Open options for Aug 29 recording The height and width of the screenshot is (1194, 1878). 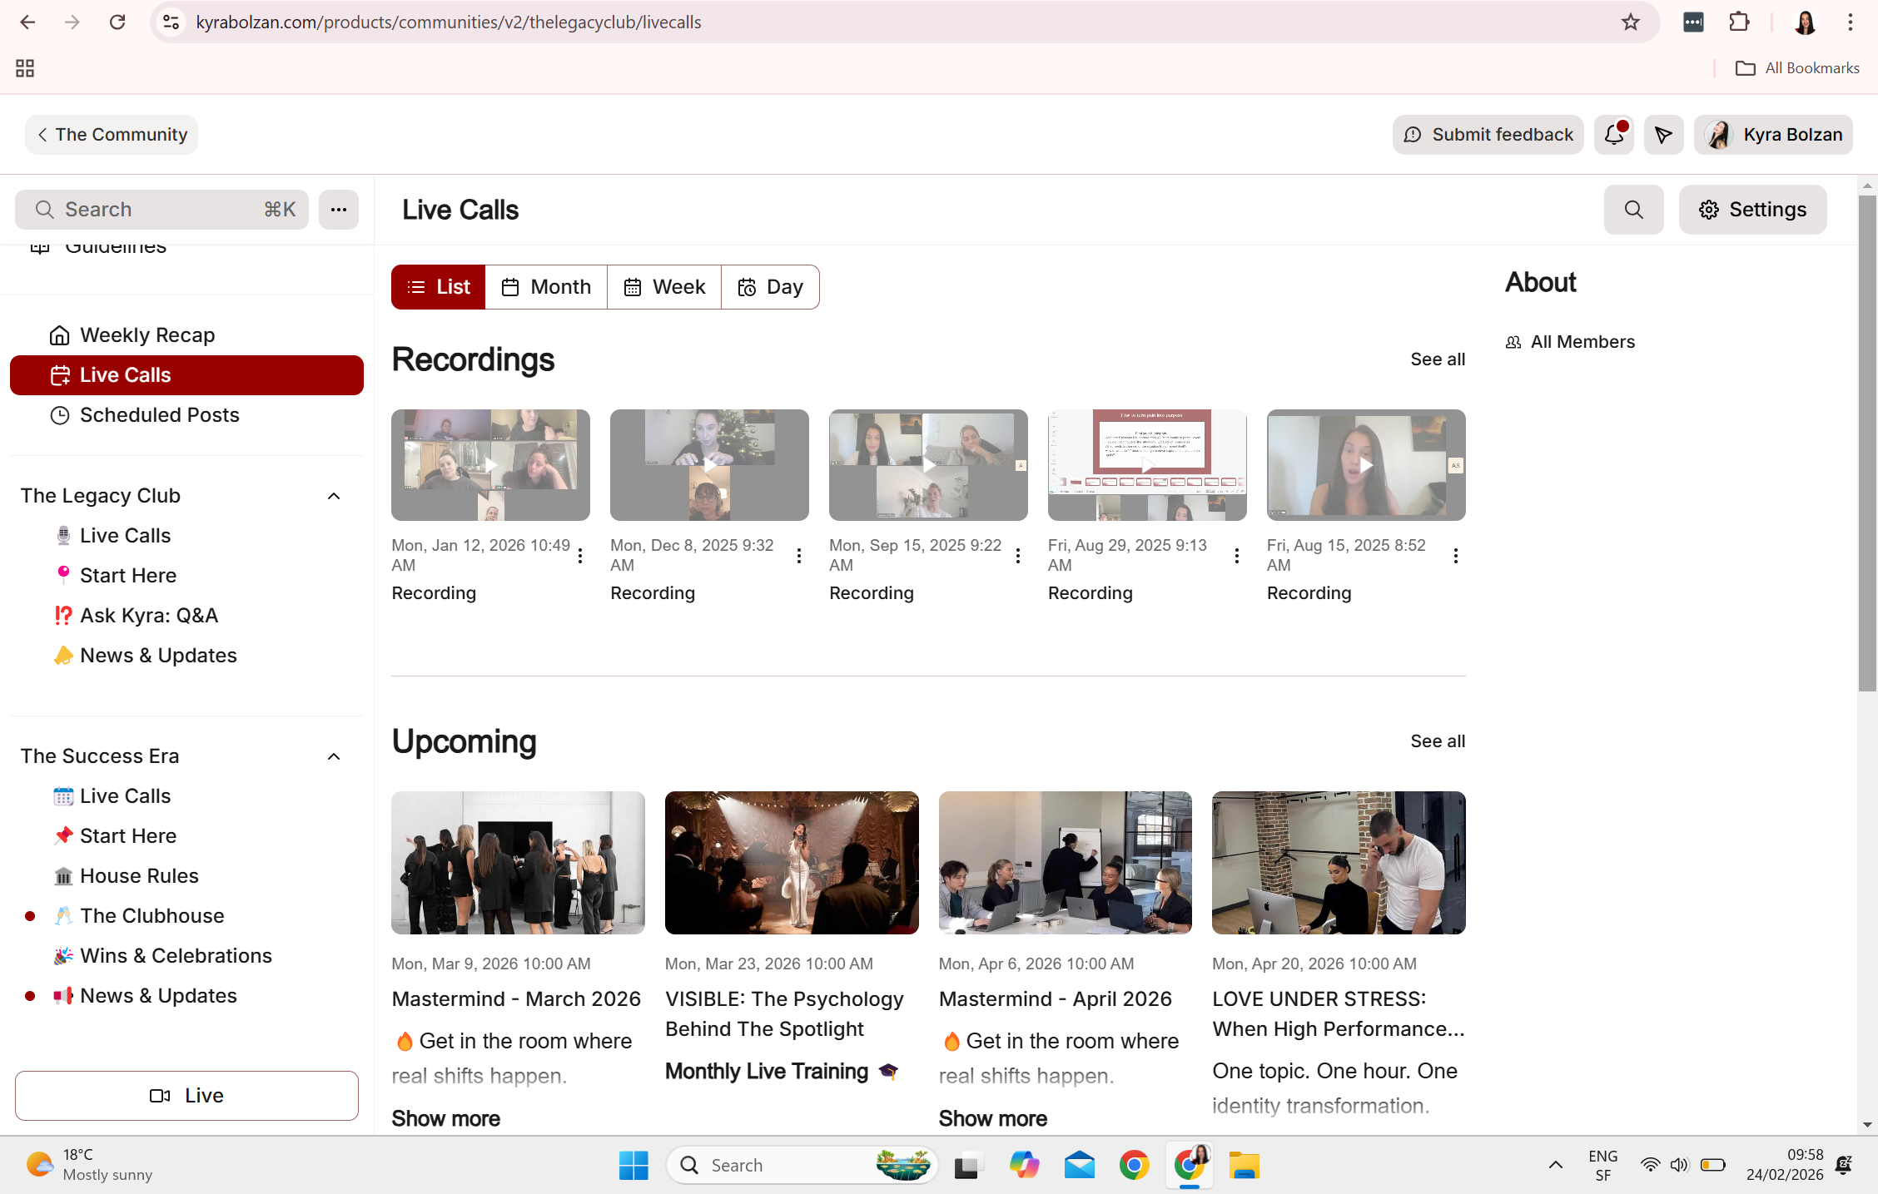(1237, 556)
